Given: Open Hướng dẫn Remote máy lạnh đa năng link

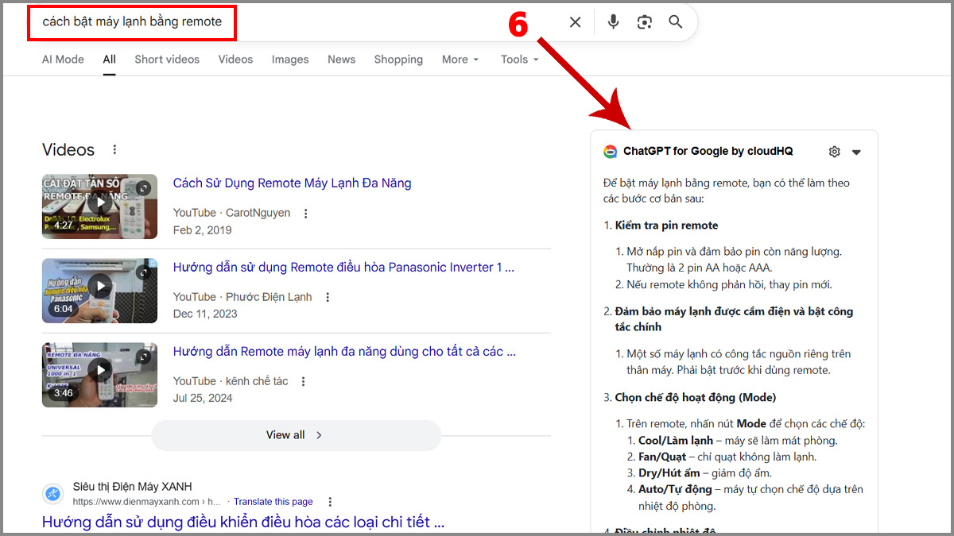Looking at the screenshot, I should tap(344, 352).
